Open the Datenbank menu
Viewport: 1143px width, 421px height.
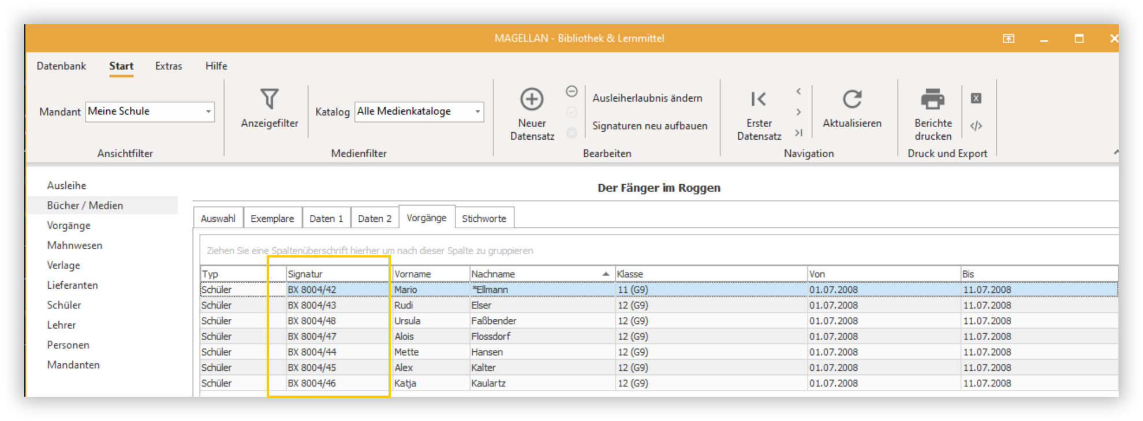click(61, 66)
